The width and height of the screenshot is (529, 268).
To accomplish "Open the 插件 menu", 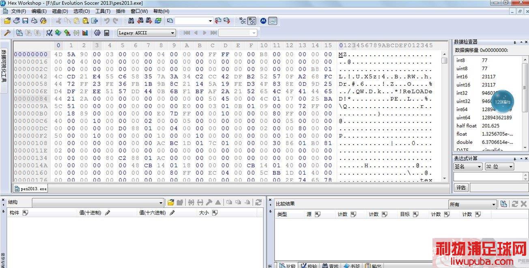I will (x=120, y=11).
